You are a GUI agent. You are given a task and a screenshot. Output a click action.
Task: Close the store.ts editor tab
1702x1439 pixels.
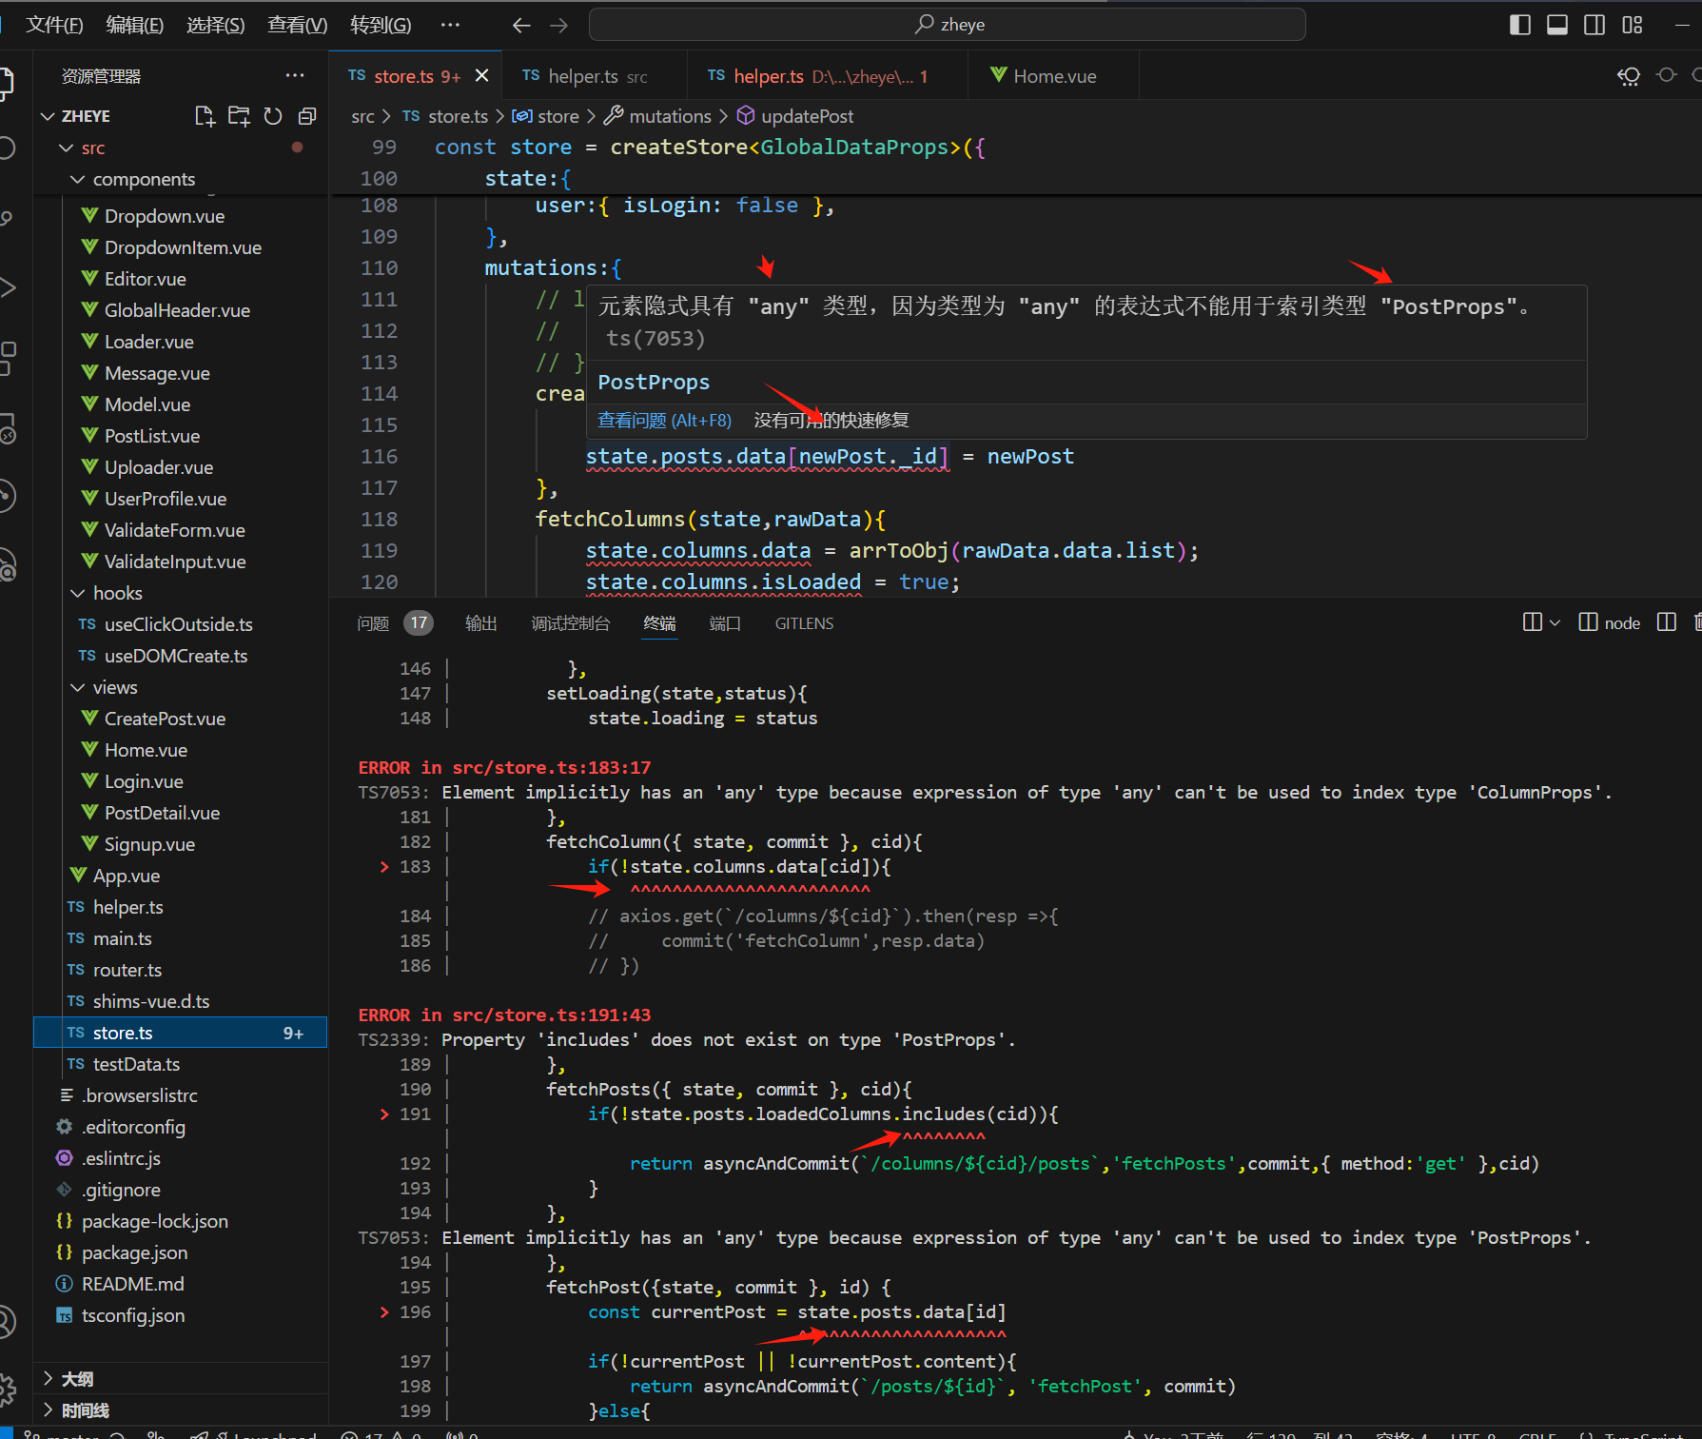[482, 76]
